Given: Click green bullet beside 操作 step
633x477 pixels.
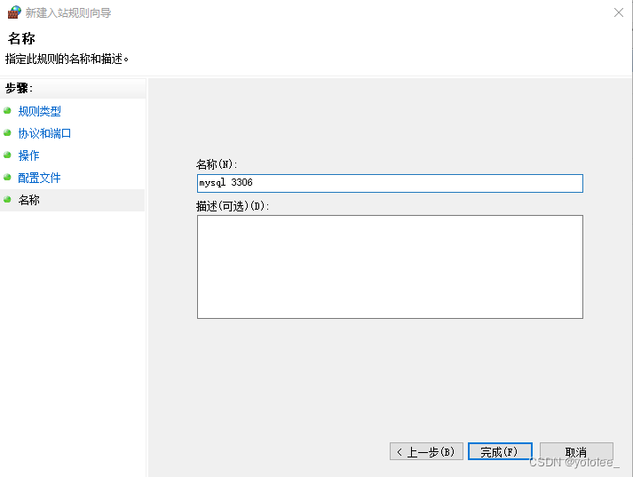Looking at the screenshot, I should [7, 155].
